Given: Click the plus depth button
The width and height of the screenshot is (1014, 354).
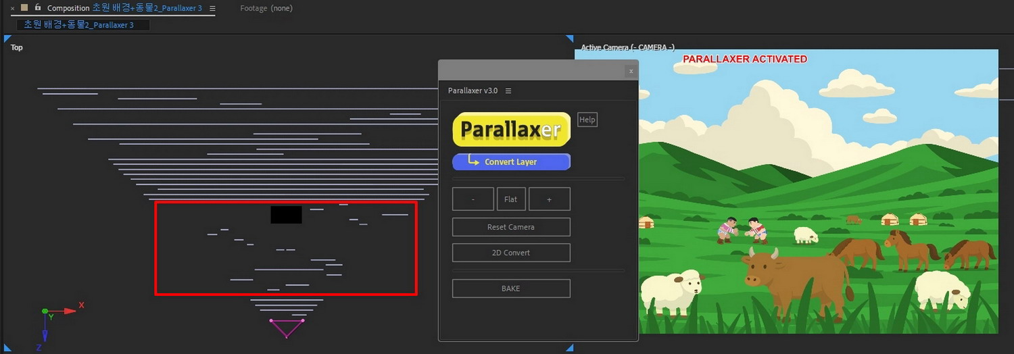Looking at the screenshot, I should coord(550,199).
